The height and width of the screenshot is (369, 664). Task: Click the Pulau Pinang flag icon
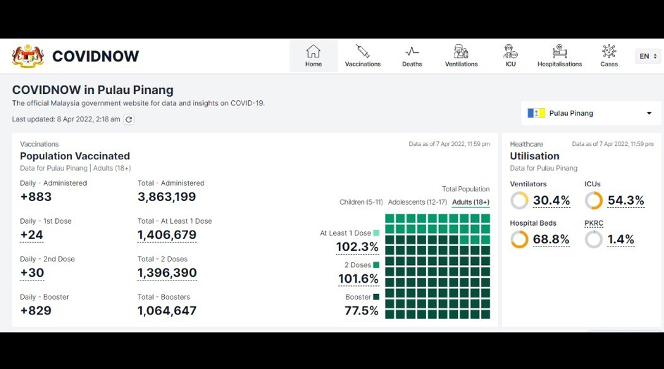pos(536,113)
